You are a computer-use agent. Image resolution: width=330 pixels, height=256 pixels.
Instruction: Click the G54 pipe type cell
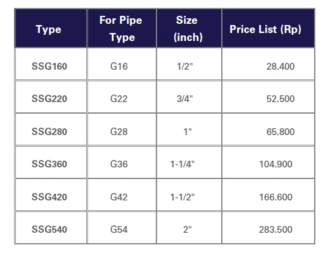(x=122, y=228)
